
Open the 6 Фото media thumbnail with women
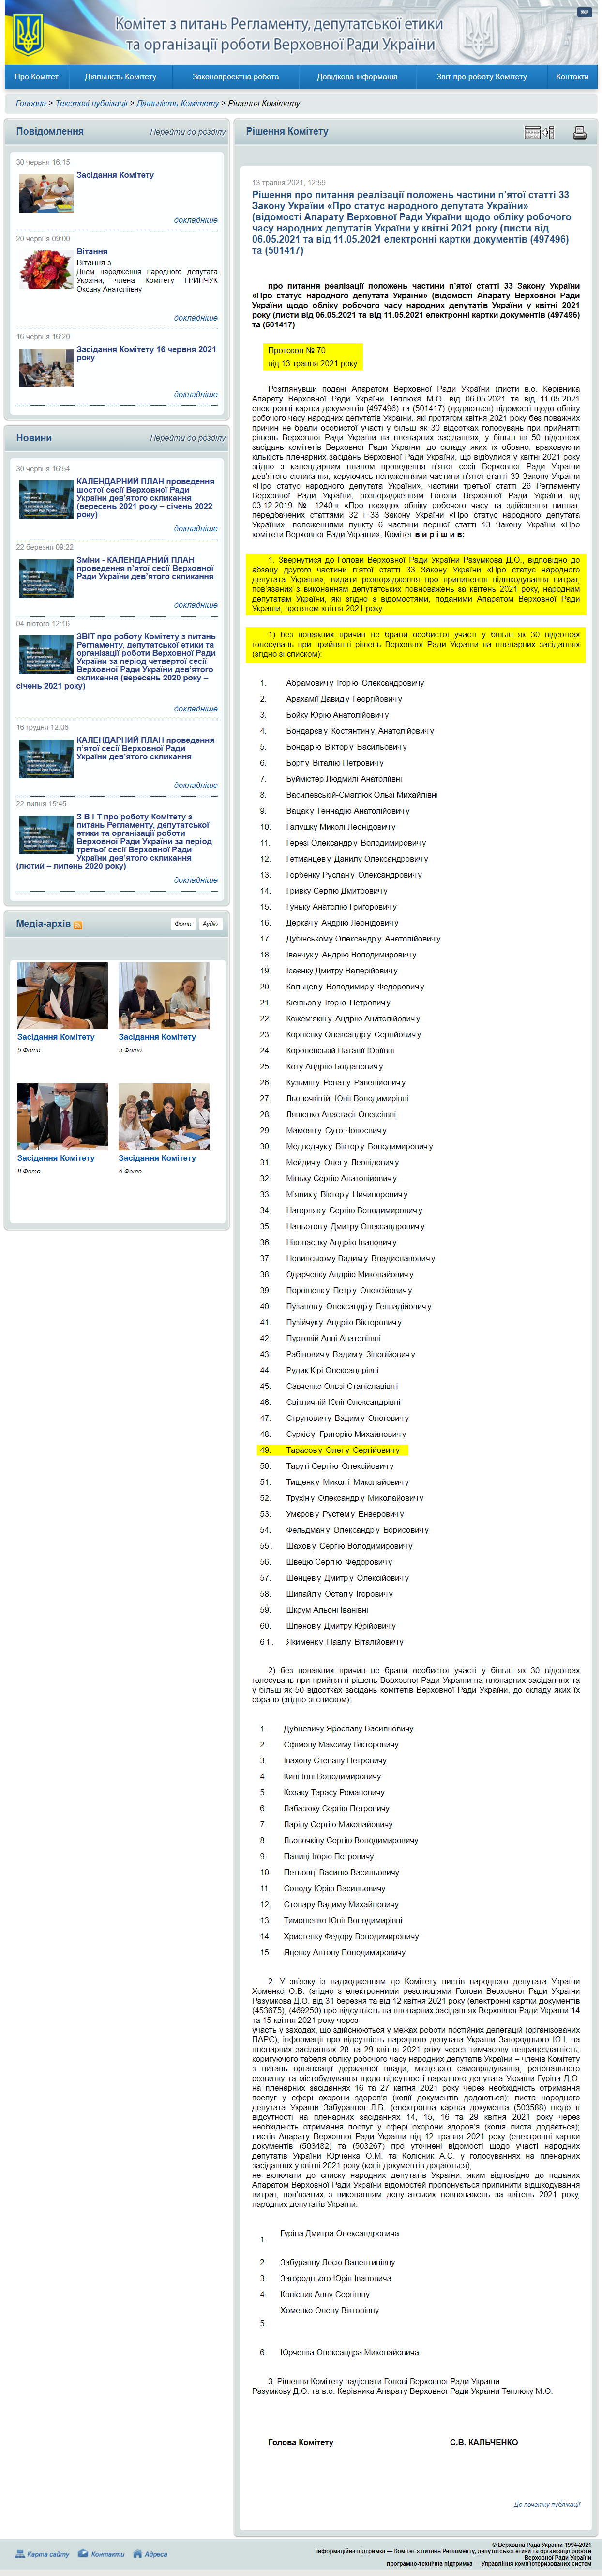coord(164,1116)
